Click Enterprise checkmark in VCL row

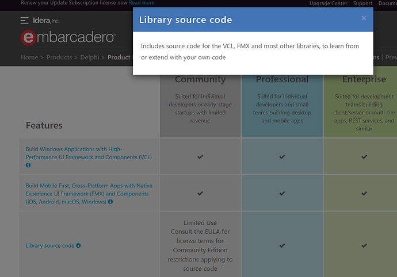(364, 157)
